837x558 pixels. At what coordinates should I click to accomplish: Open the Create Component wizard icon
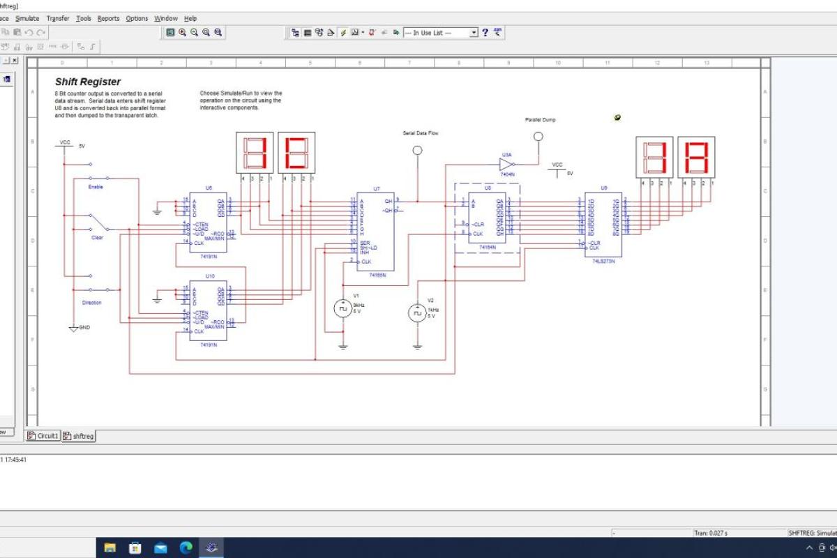pos(331,32)
